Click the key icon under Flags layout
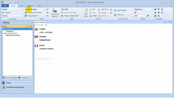Image resolution: width=174 pixels, height=98 pixels. click(x=135, y=13)
